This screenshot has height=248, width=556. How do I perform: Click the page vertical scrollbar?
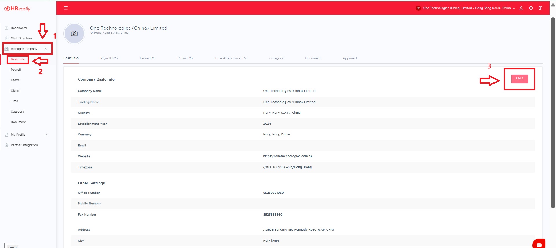pyautogui.click(x=553, y=113)
